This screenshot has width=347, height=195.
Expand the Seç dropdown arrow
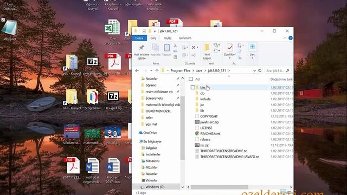252,58
